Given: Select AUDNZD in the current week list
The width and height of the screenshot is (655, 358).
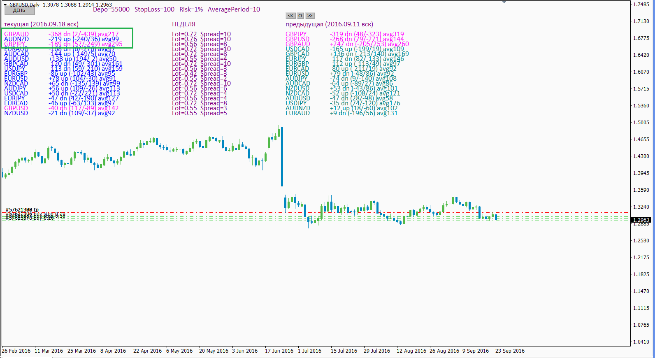Looking at the screenshot, I should coord(16,39).
